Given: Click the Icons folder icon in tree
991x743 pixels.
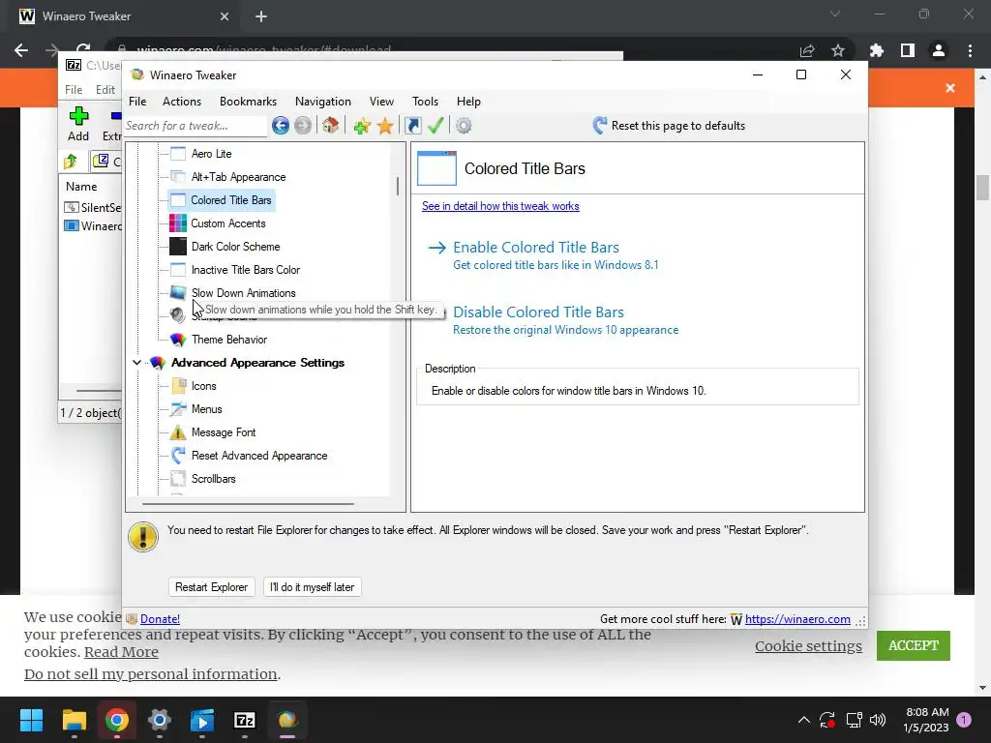Looking at the screenshot, I should 179,385.
